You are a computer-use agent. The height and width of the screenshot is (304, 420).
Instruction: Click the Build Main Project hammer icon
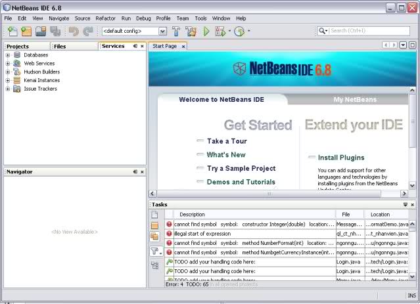click(176, 31)
